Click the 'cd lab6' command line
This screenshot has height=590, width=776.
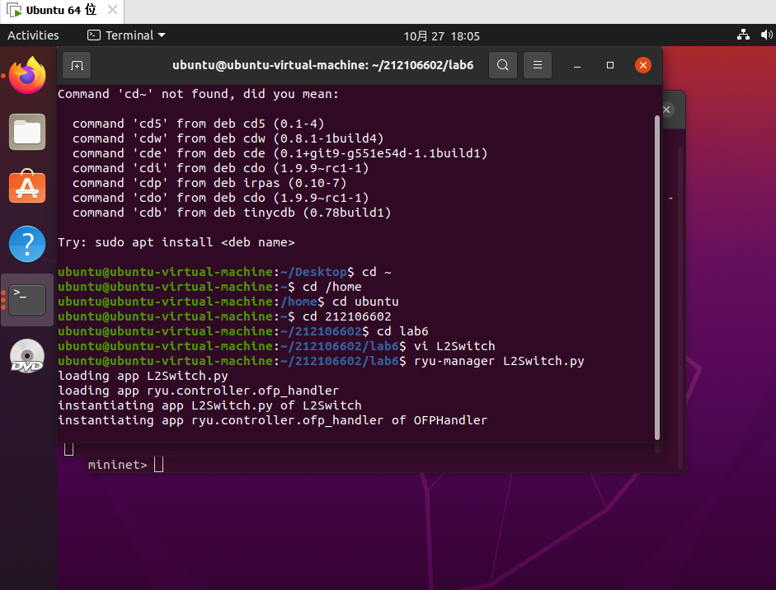pyautogui.click(x=243, y=331)
